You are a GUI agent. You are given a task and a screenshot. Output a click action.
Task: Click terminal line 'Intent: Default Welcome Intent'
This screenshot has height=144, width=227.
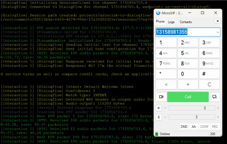(67, 87)
